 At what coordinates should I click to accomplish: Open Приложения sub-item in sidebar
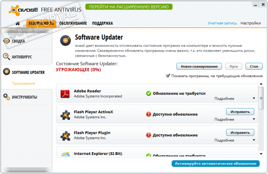23,83
